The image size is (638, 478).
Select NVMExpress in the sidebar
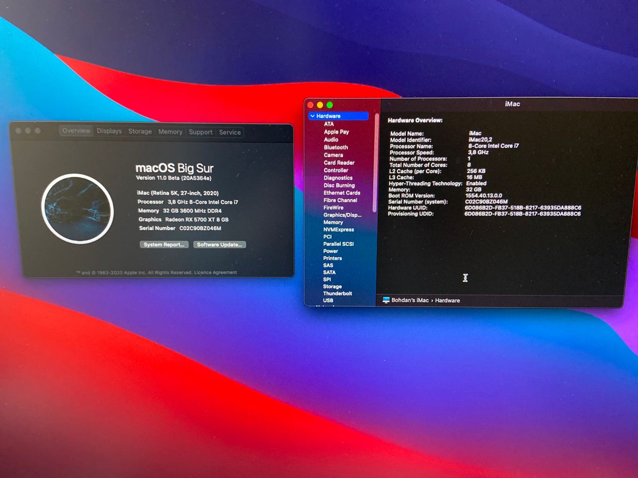(338, 230)
